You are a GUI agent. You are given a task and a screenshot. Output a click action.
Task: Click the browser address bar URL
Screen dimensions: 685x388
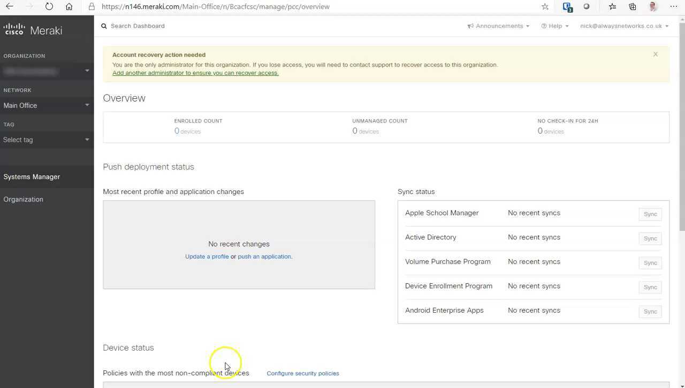[215, 6]
